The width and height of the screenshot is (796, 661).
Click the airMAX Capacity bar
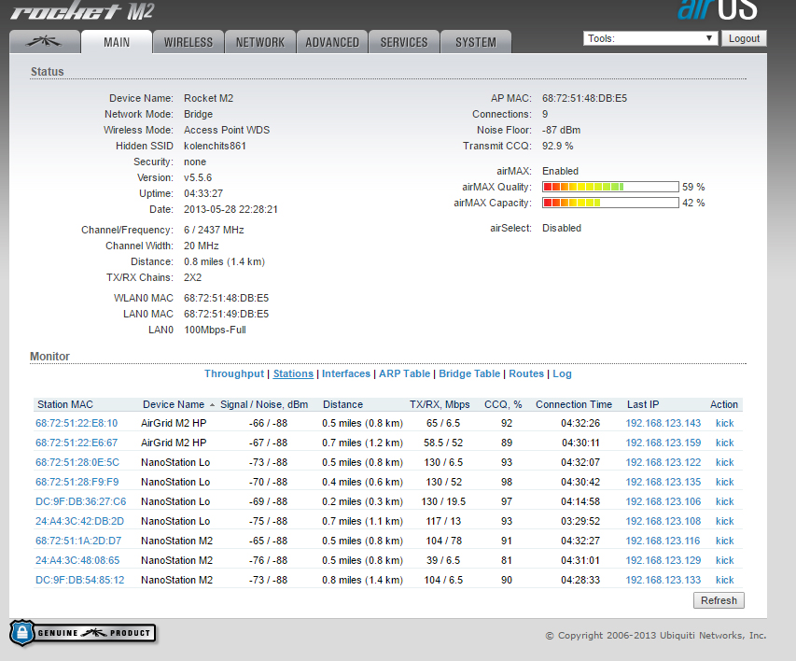pos(610,203)
